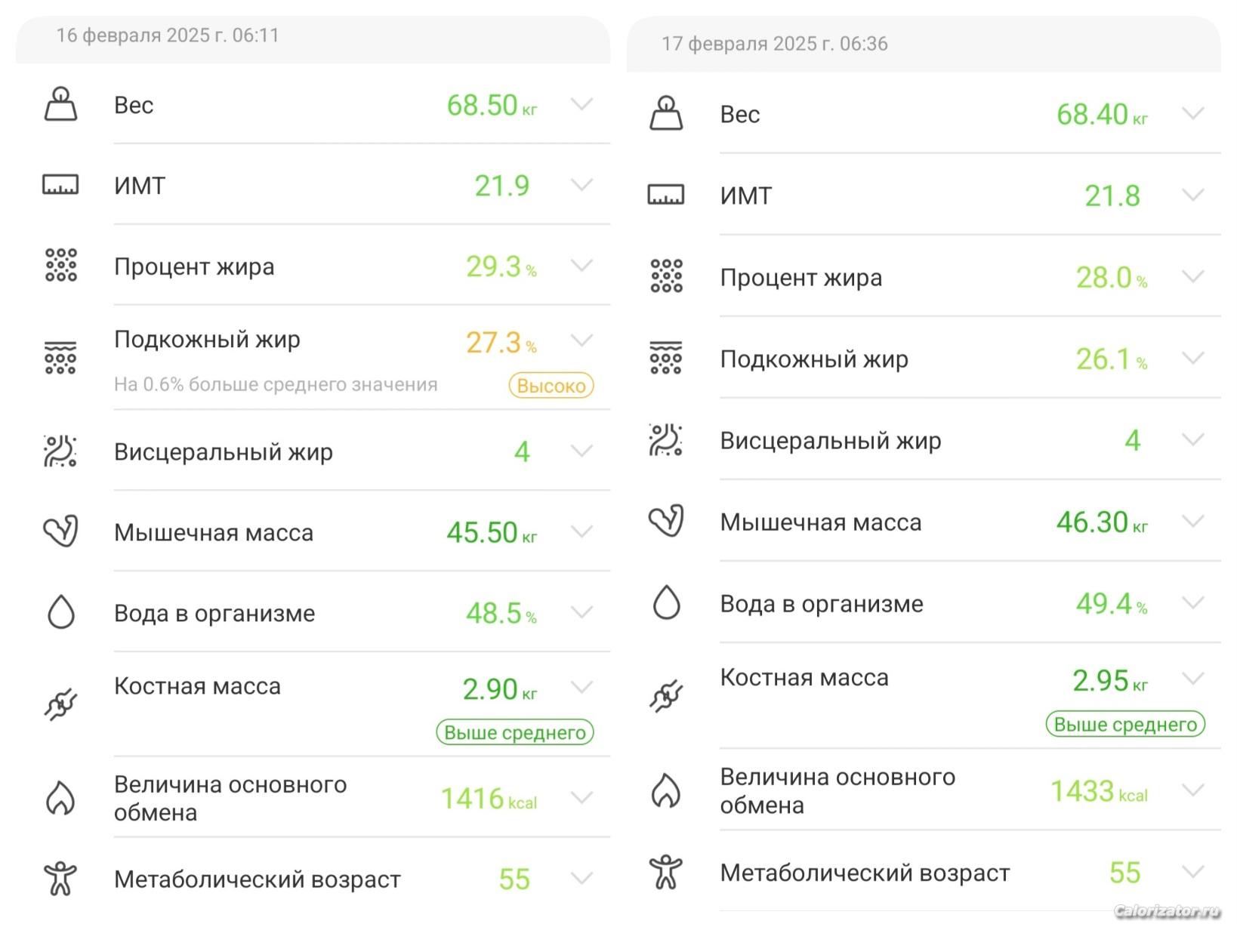Click subcutaneous fat icon in left panel
Screen dimensions: 1237x927
point(60,357)
